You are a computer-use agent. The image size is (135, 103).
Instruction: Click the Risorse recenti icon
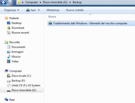(9, 33)
